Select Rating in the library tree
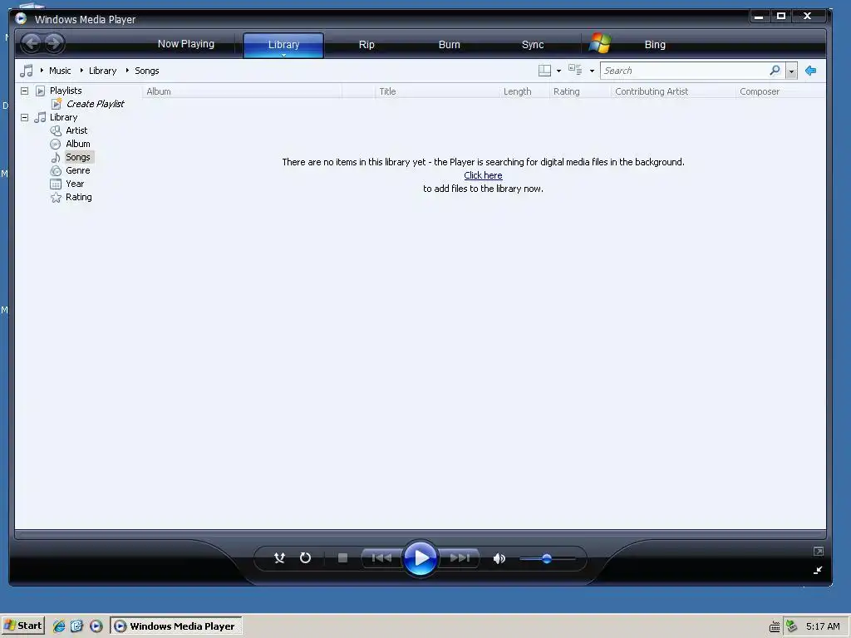This screenshot has width=851, height=638. coord(79,197)
